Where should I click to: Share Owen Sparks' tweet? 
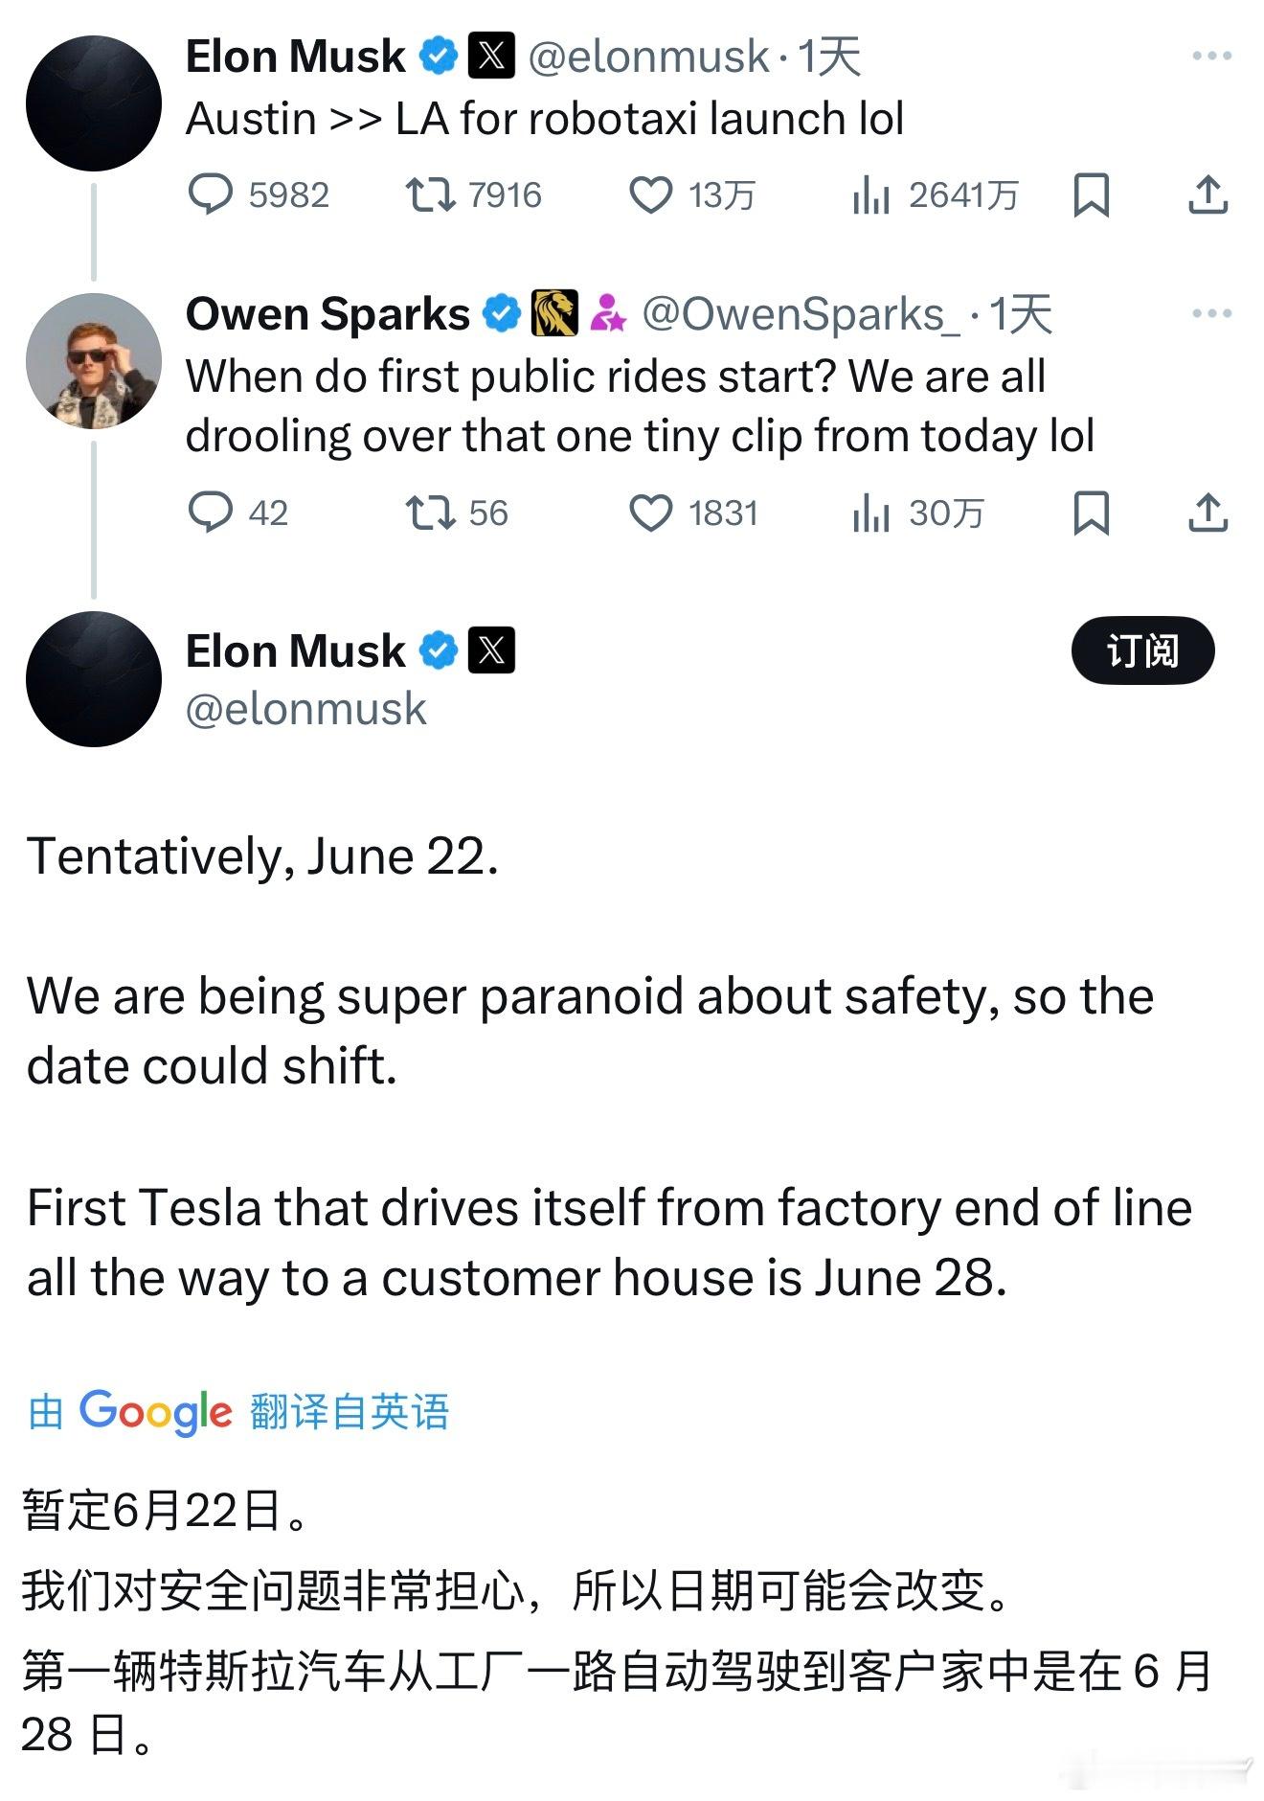(1208, 513)
